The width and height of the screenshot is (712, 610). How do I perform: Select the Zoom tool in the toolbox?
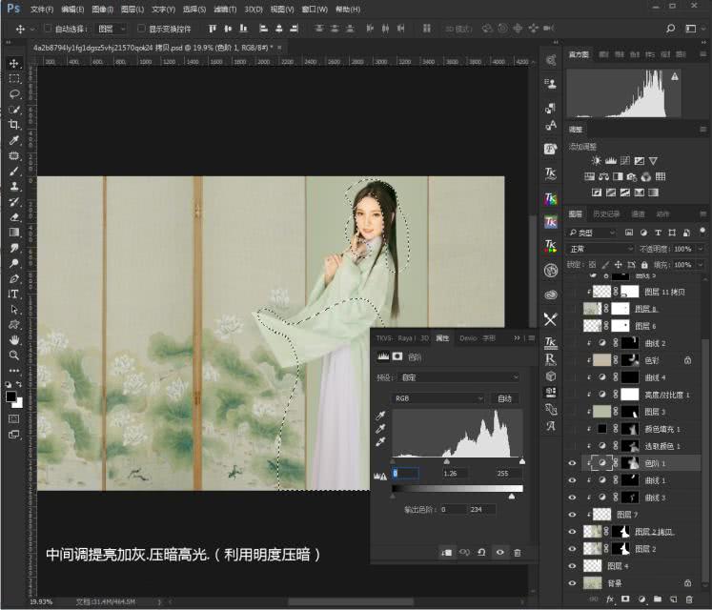[x=14, y=355]
